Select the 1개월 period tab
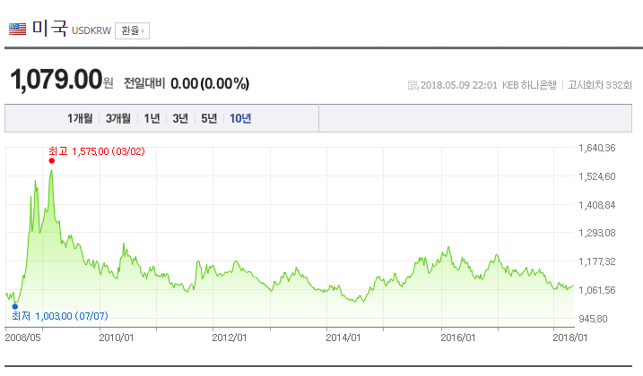 pyautogui.click(x=80, y=118)
